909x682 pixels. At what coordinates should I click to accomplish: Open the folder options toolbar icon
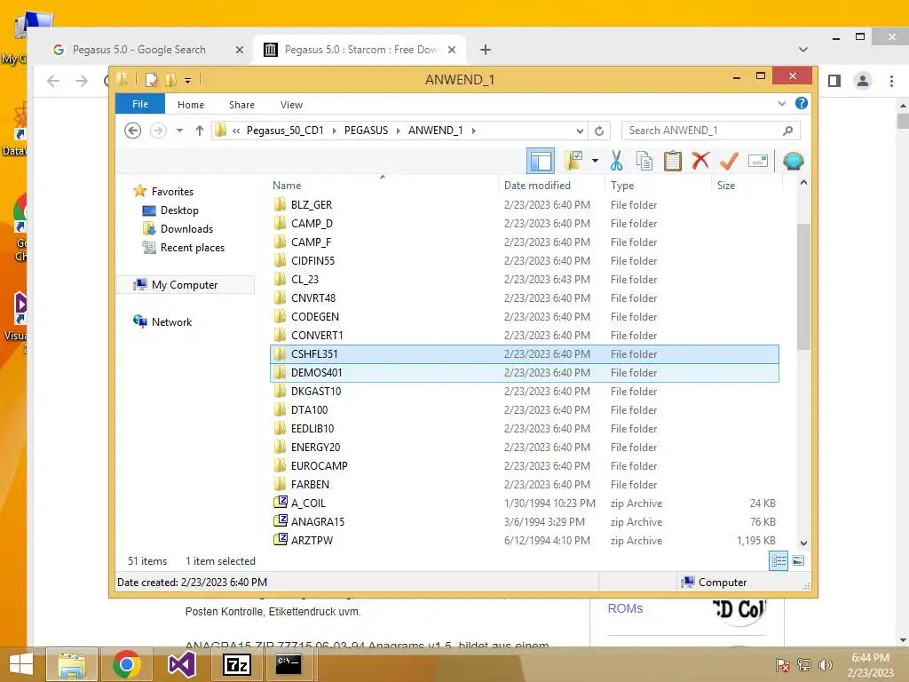point(573,161)
